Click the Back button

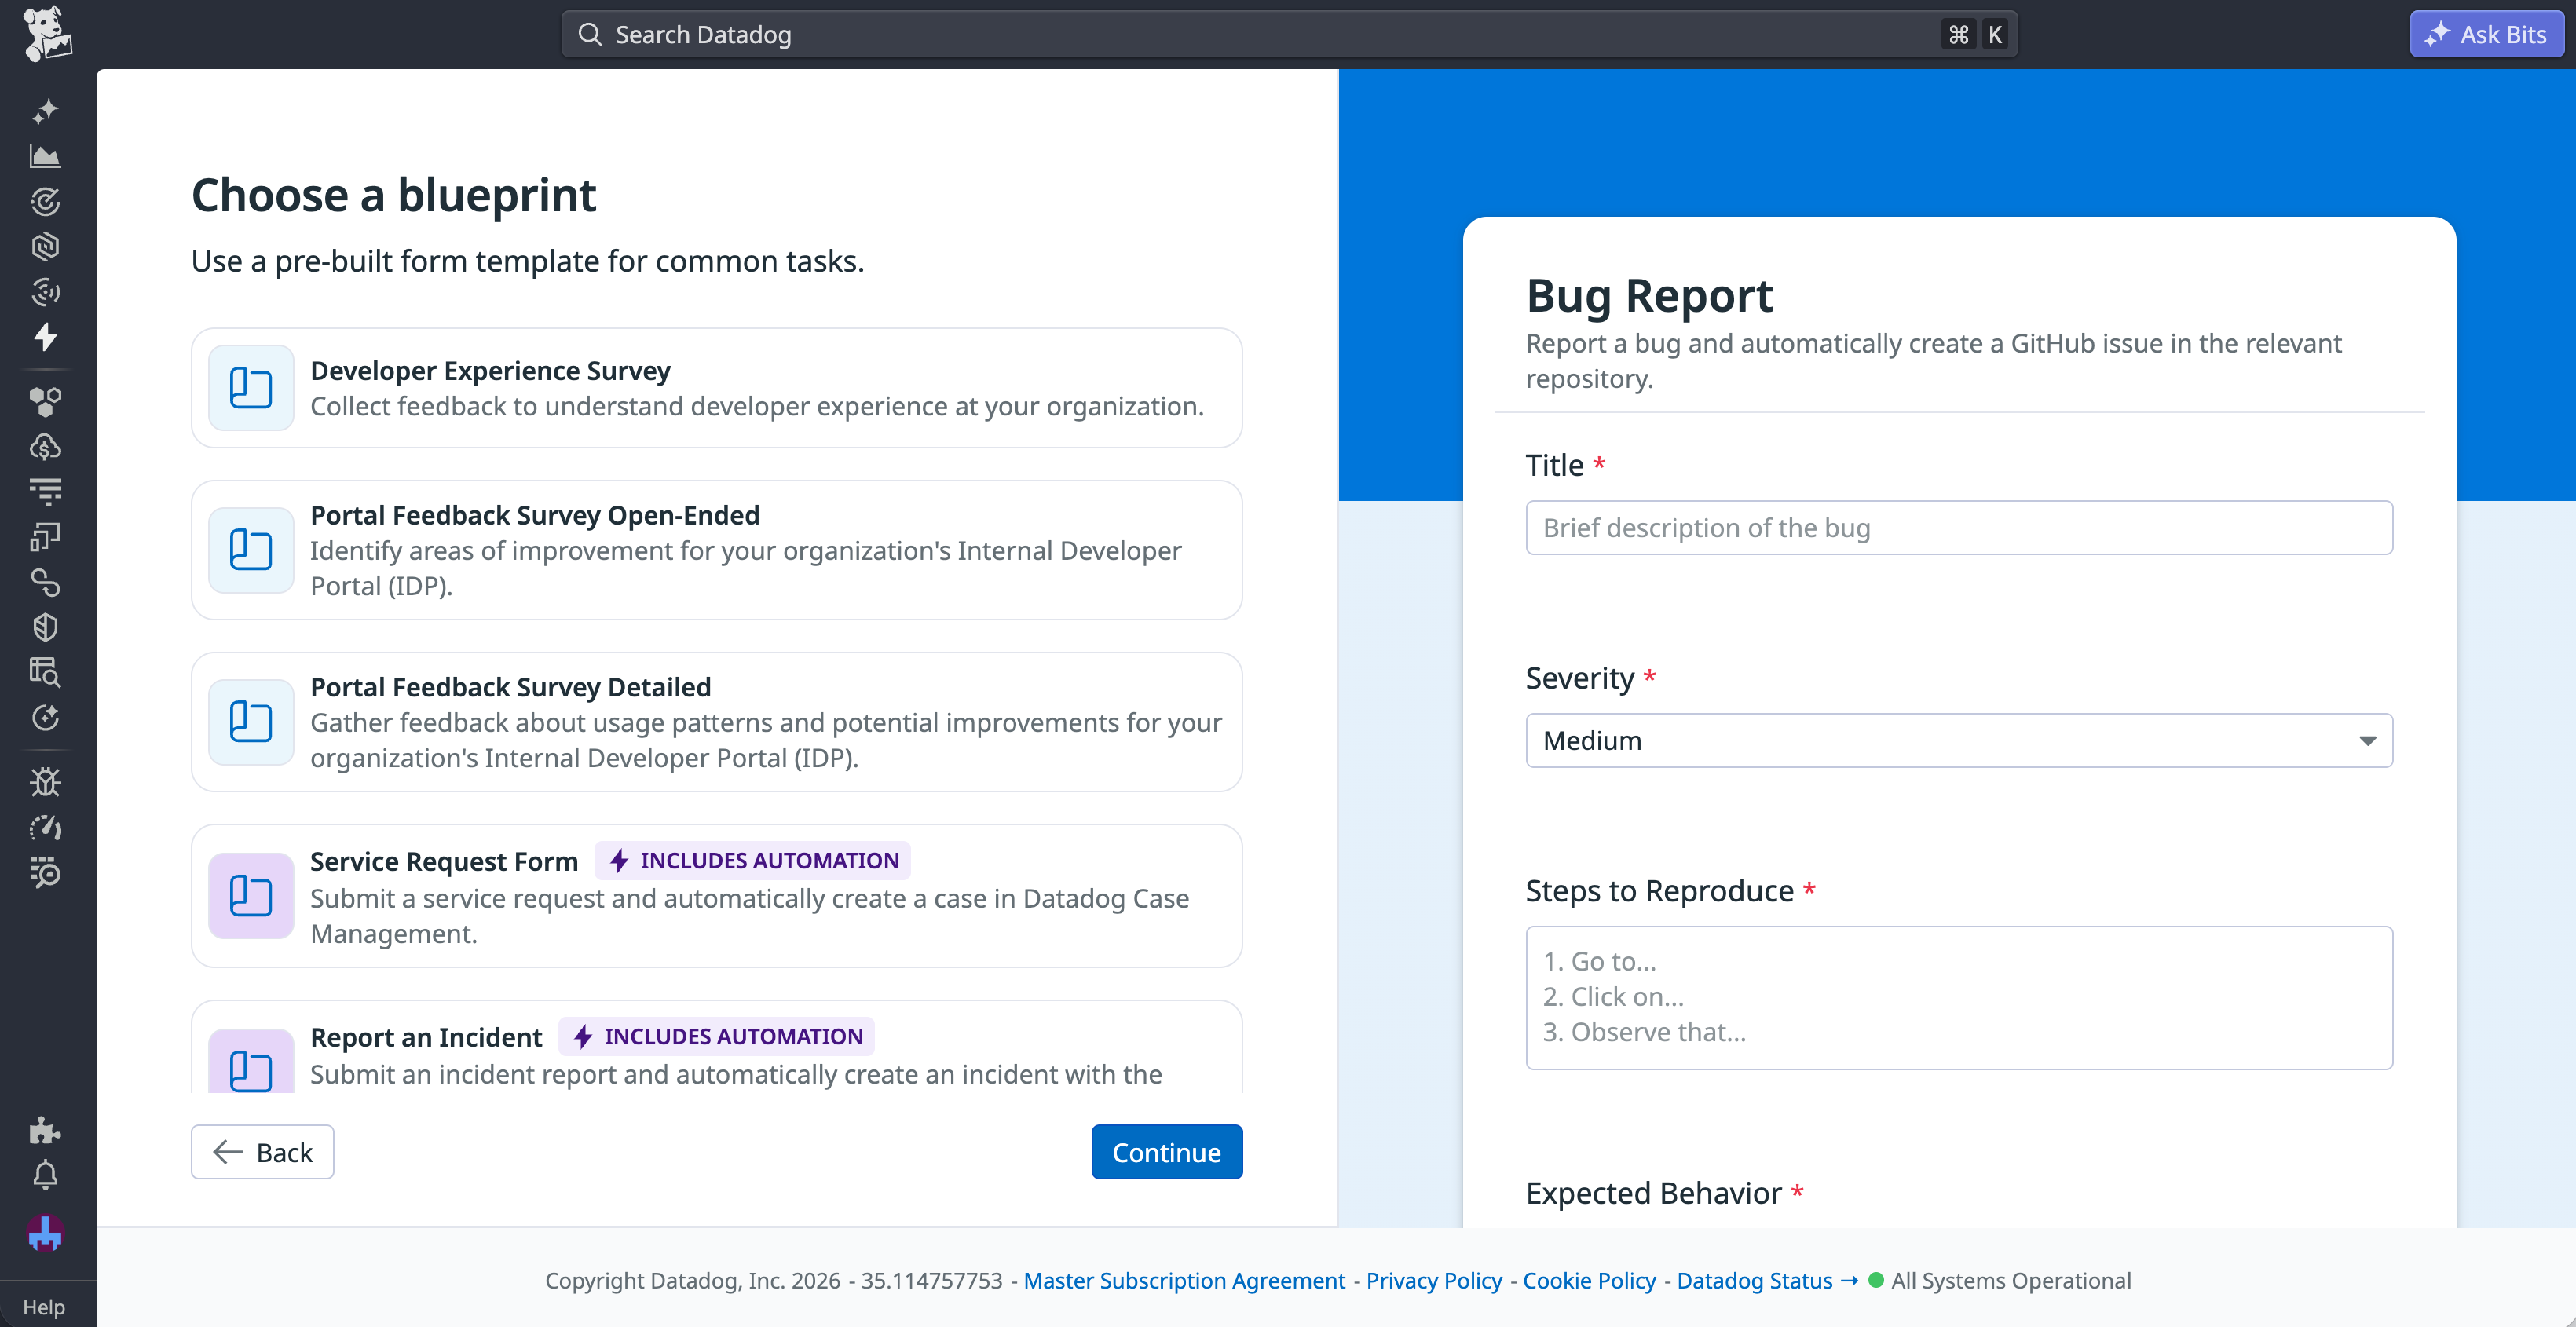pyautogui.click(x=263, y=1152)
